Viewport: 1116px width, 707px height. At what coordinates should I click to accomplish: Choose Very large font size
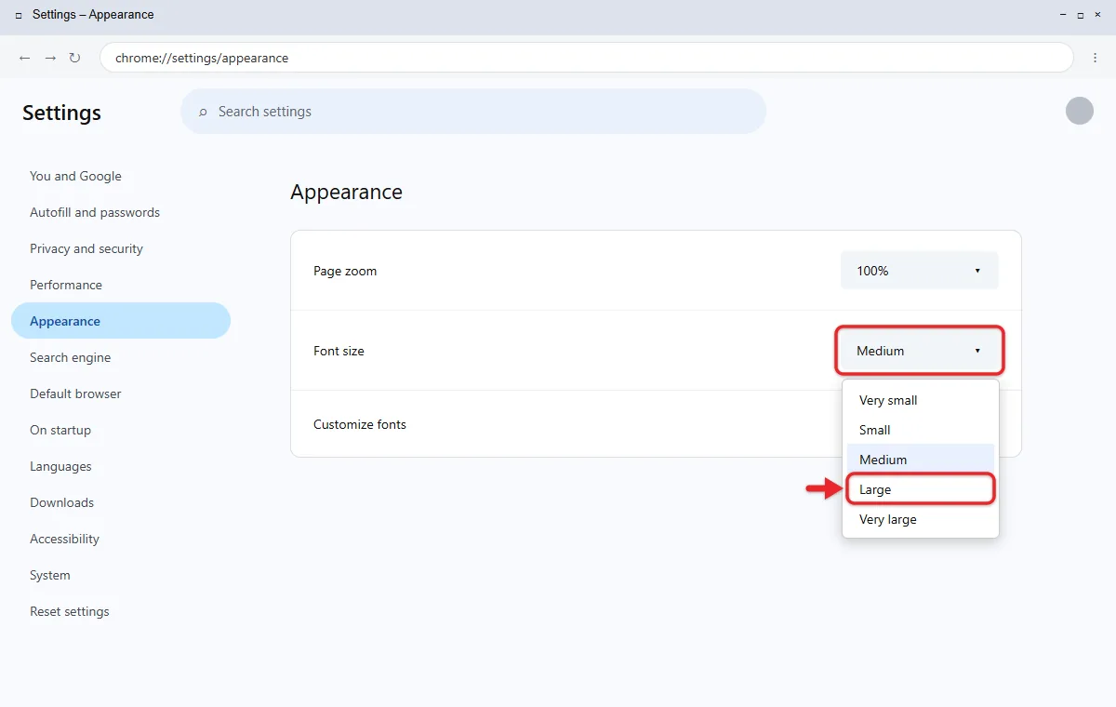point(921,519)
